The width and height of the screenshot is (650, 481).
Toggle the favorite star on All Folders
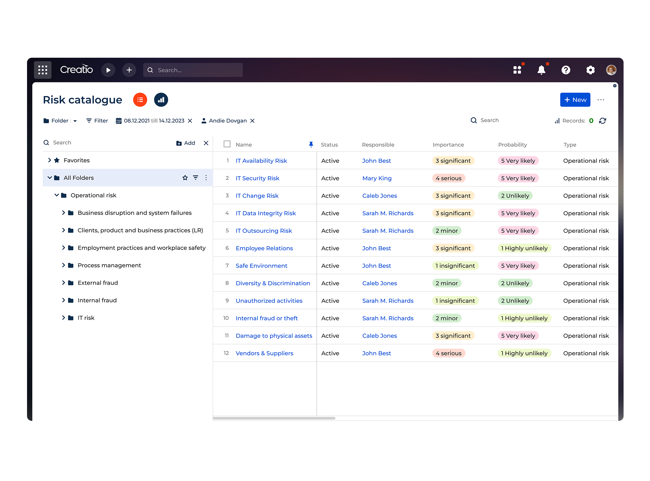click(x=185, y=178)
